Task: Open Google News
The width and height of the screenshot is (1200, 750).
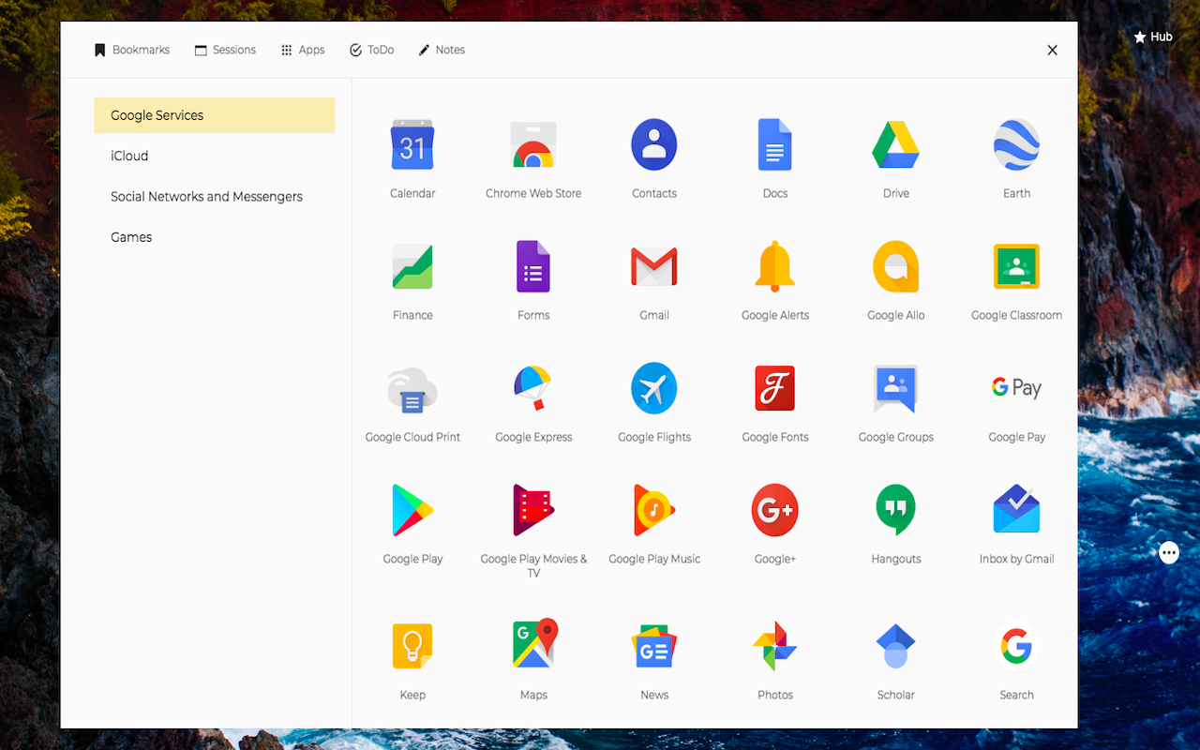Action: (654, 647)
